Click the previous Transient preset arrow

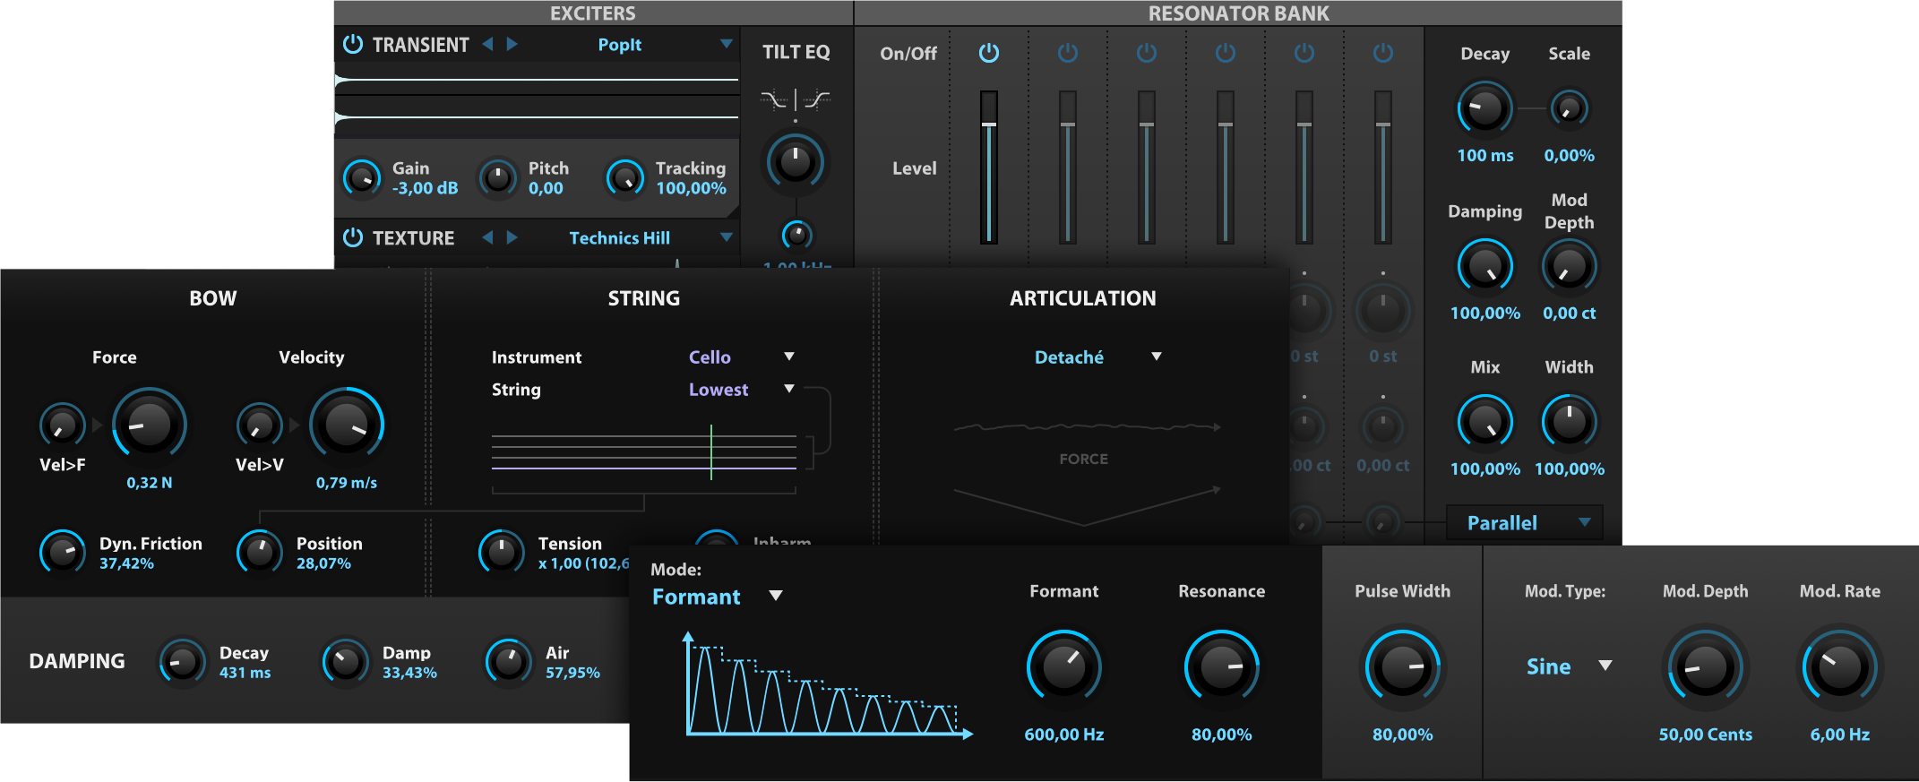click(487, 44)
